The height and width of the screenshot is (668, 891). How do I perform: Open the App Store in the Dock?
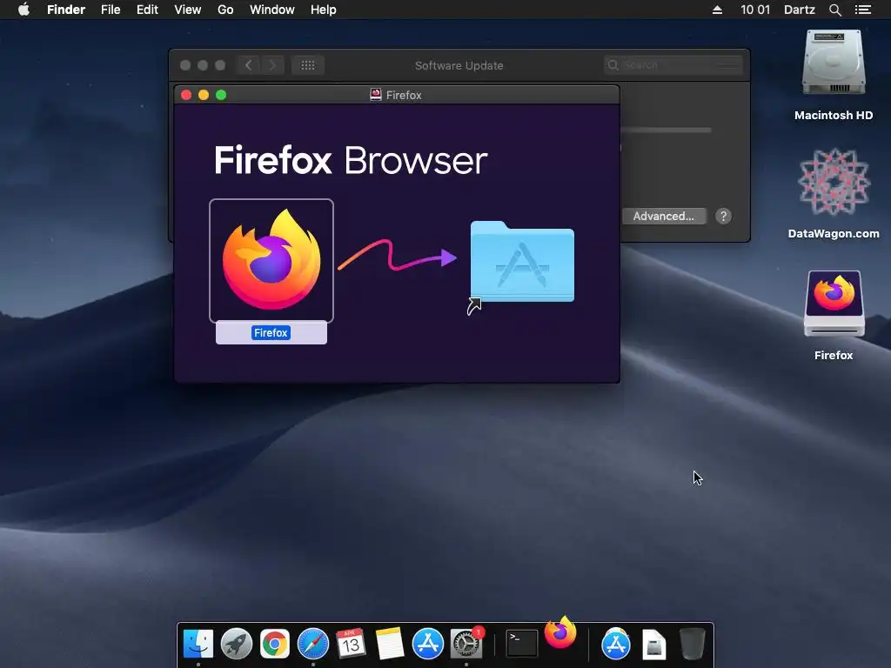[x=427, y=644]
